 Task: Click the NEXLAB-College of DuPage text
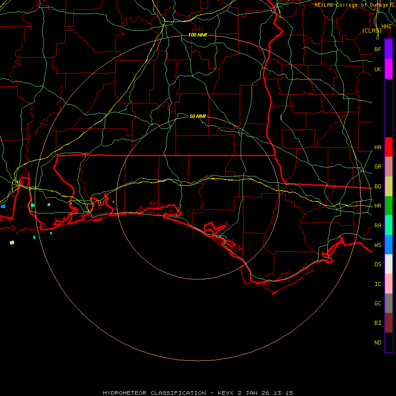351,5
